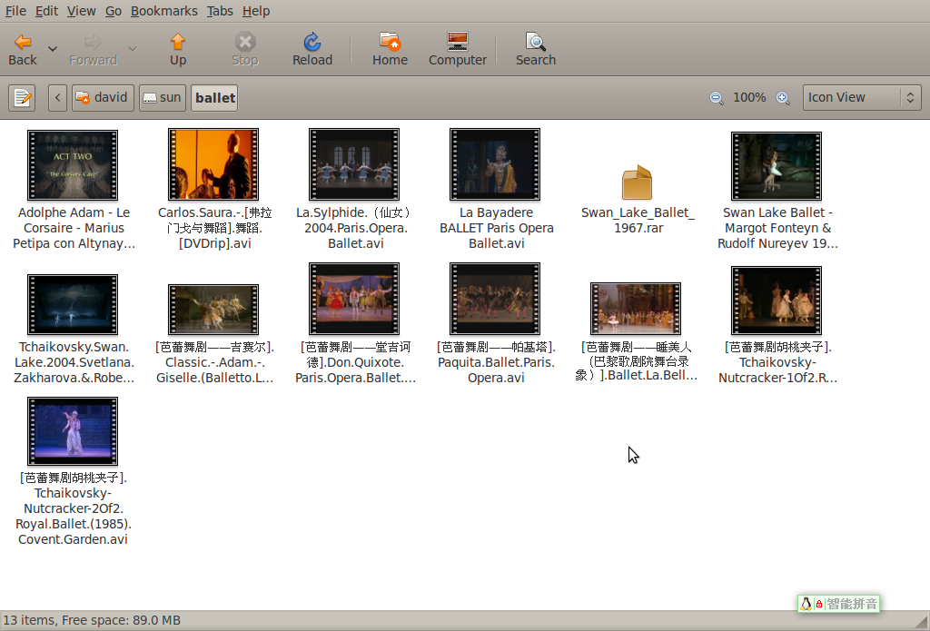Select the Adolphe Adam Le Corsaire video thumbnail
Viewport: 930px width, 631px height.
pyautogui.click(x=73, y=165)
